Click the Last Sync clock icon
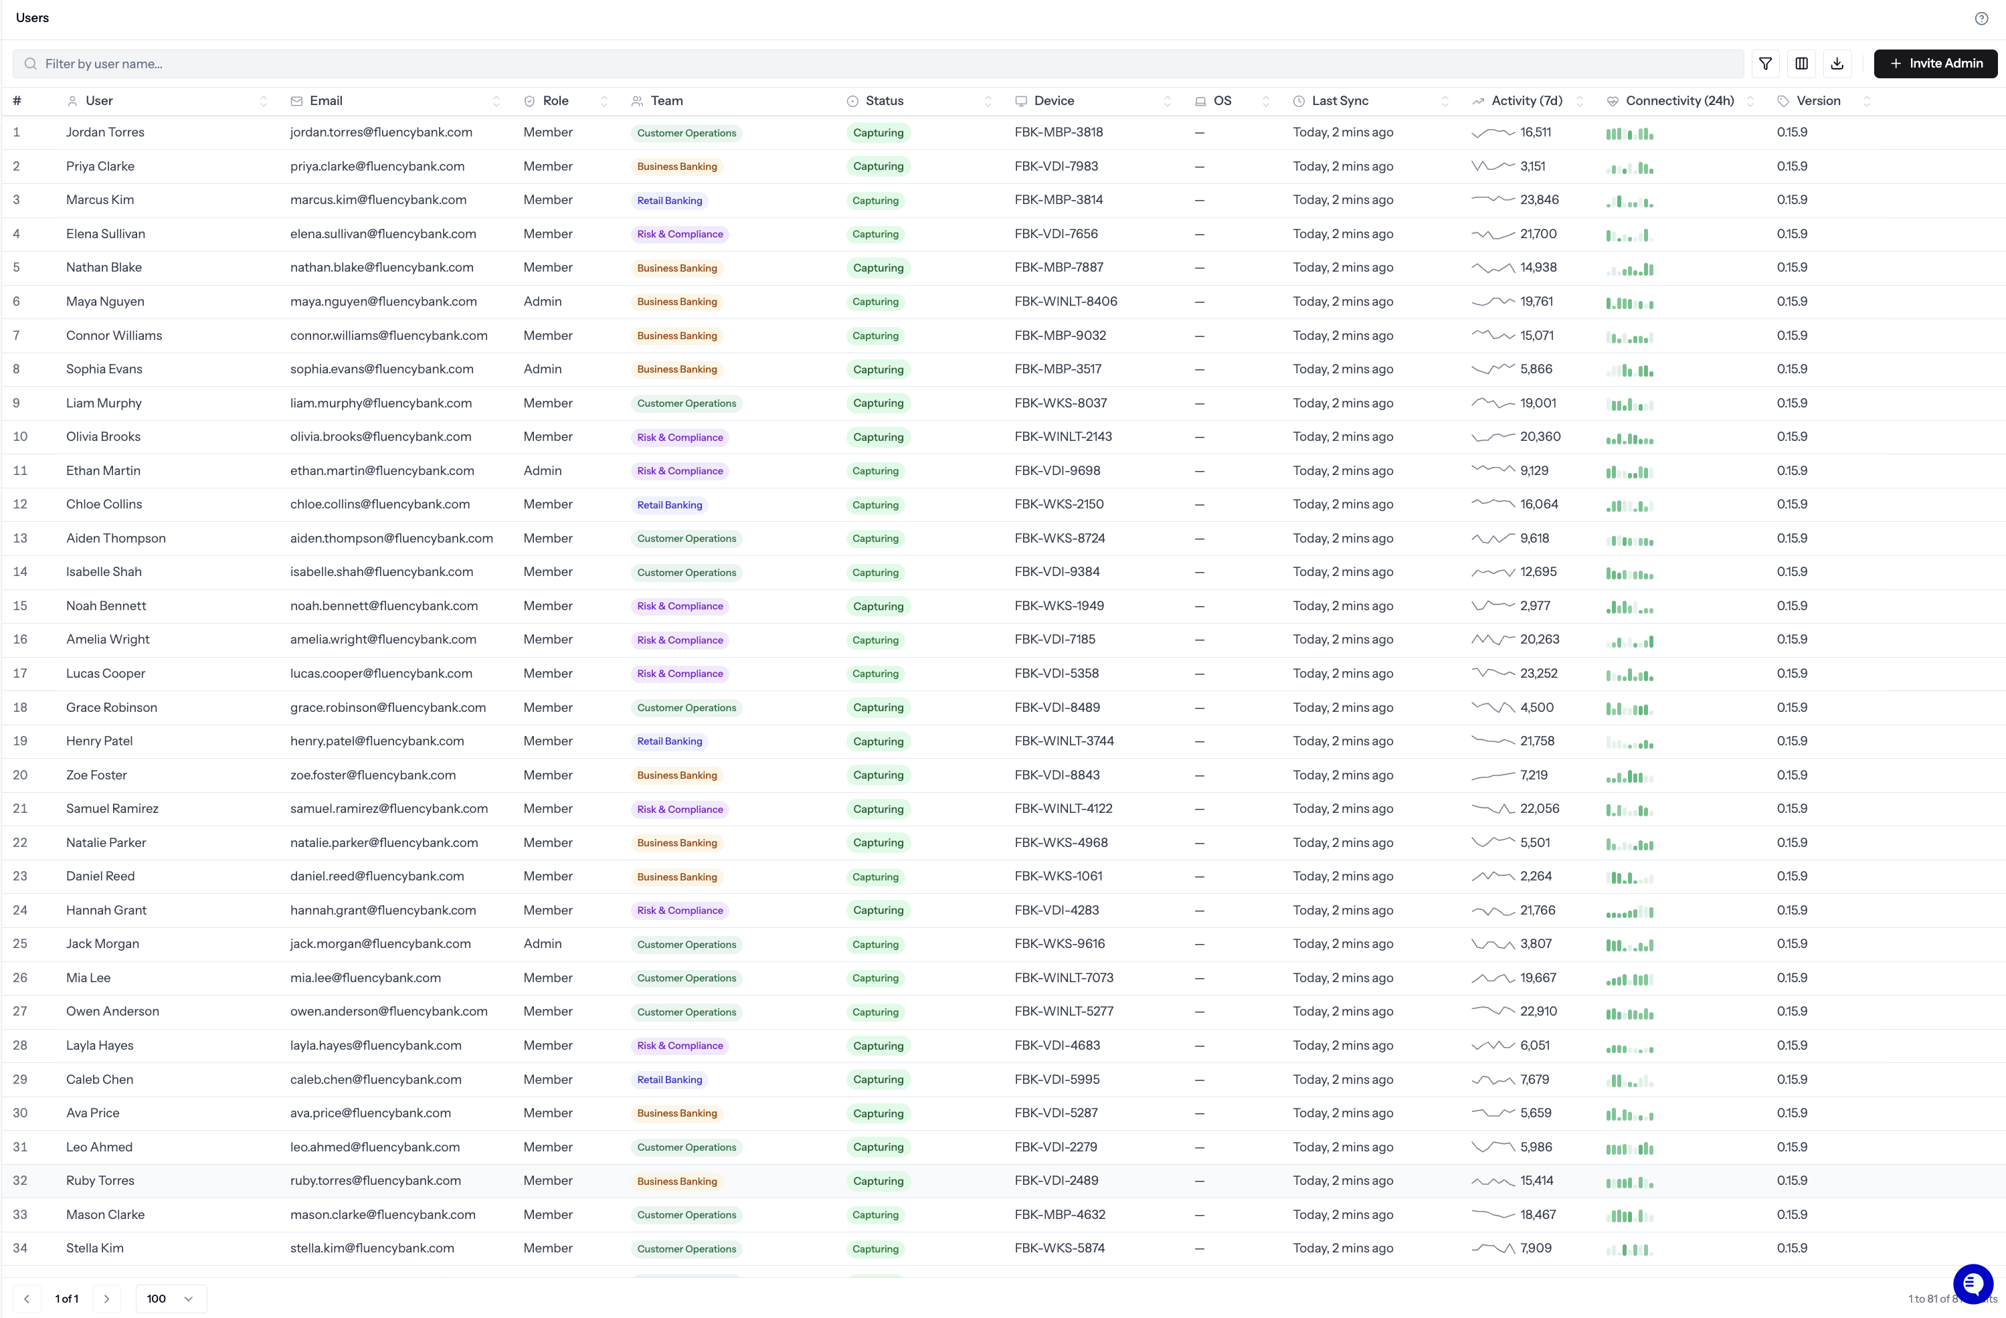The width and height of the screenshot is (2006, 1318). click(x=1299, y=101)
